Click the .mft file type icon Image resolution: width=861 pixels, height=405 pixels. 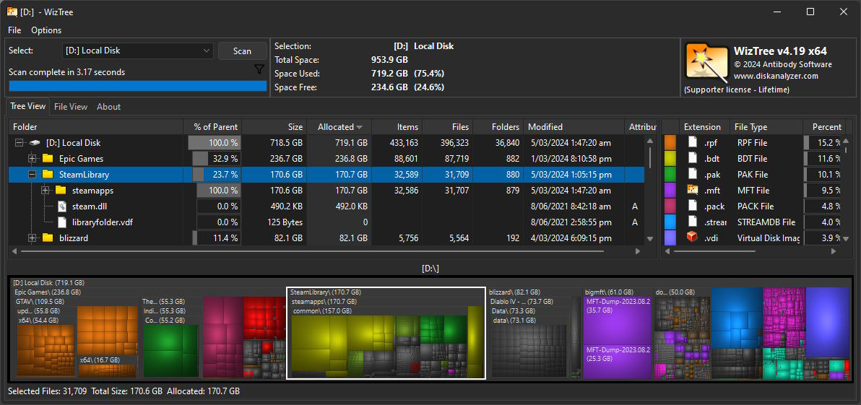692,191
